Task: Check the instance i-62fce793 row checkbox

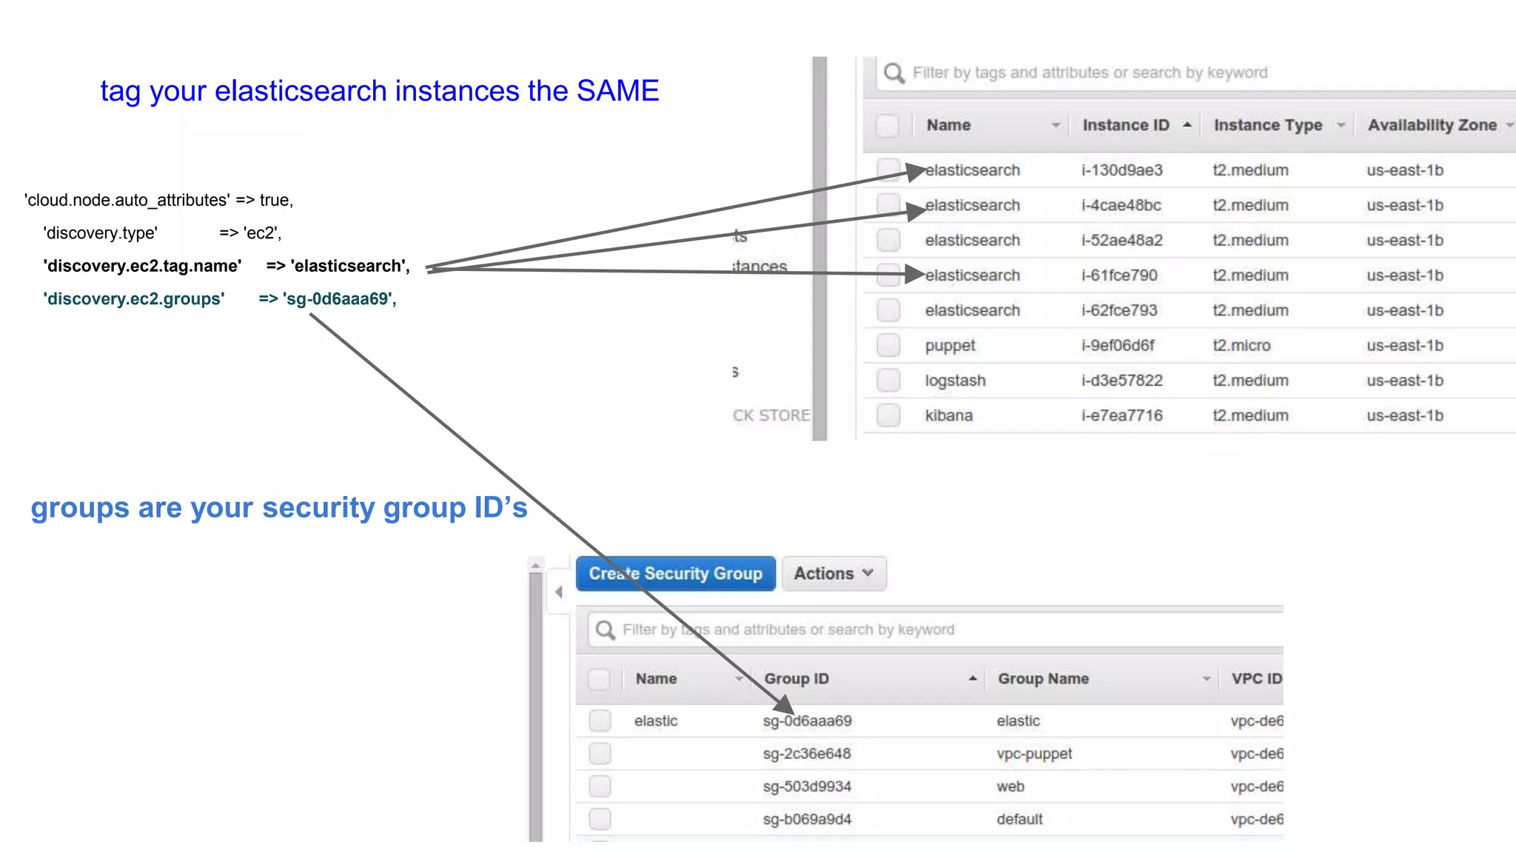Action: [x=888, y=310]
